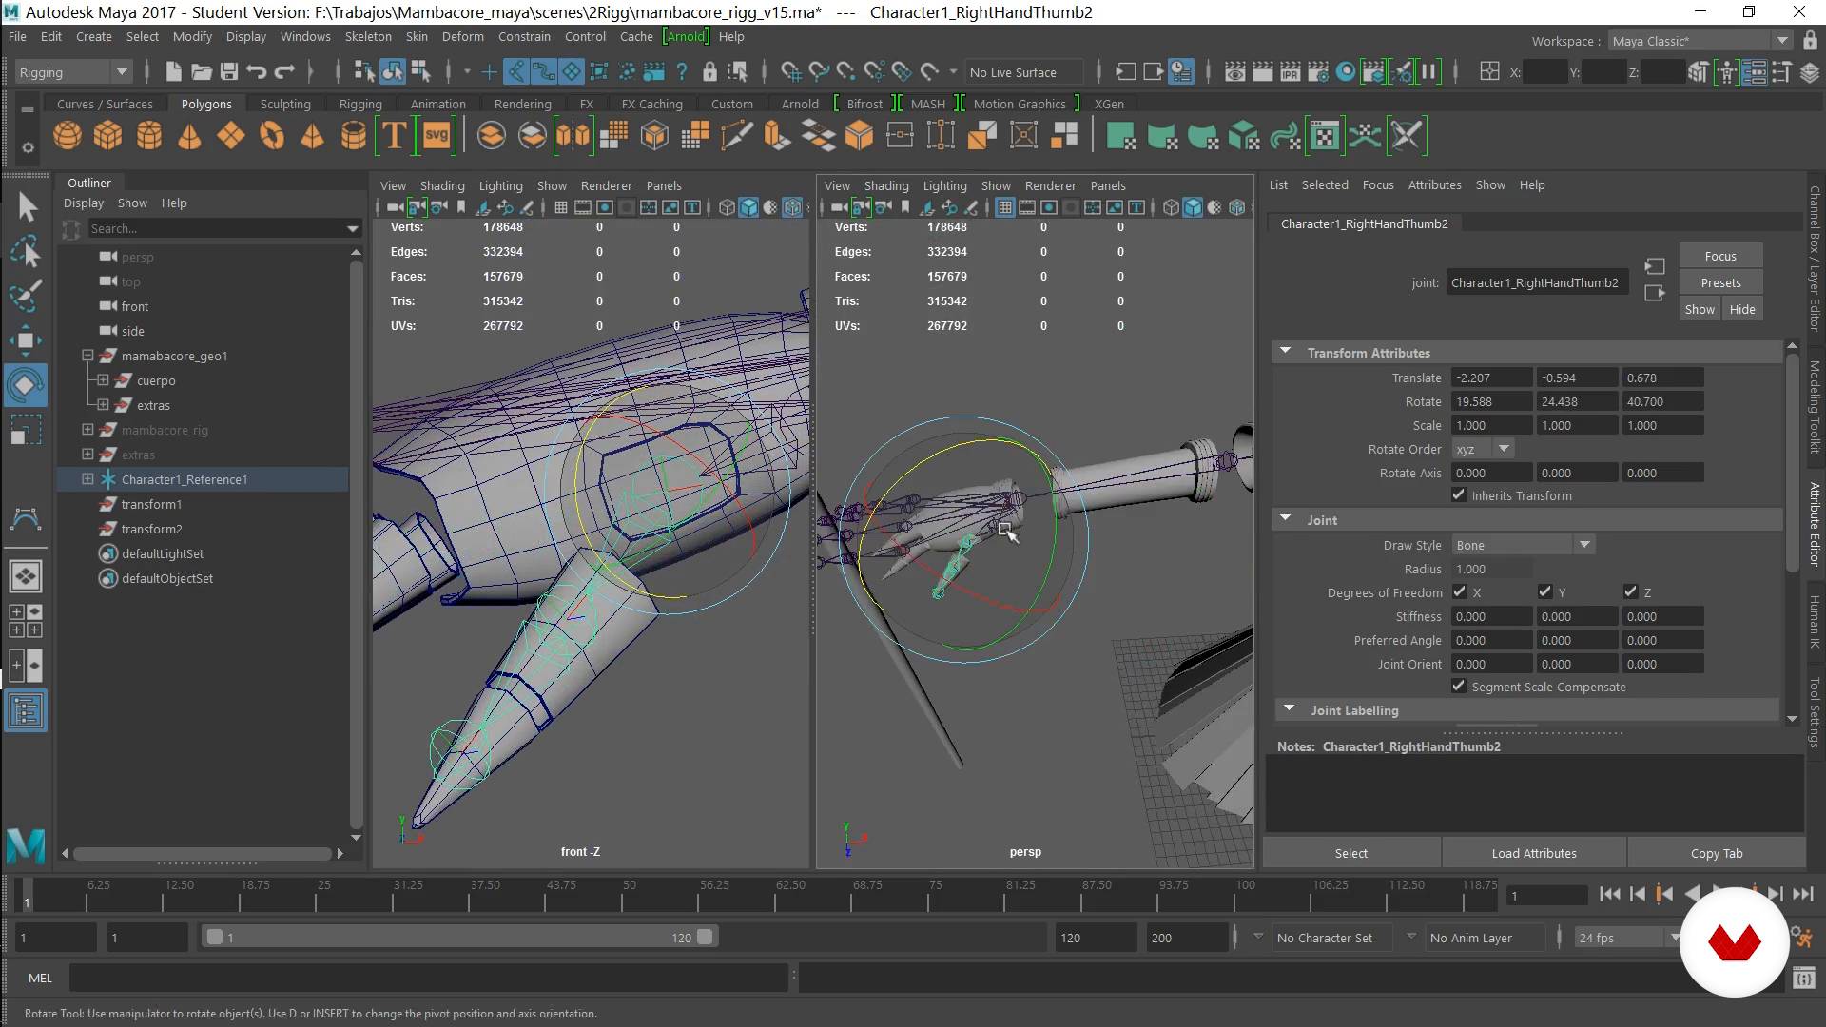Click the playback range slider bar
This screenshot has height=1027, width=1826.
click(459, 937)
